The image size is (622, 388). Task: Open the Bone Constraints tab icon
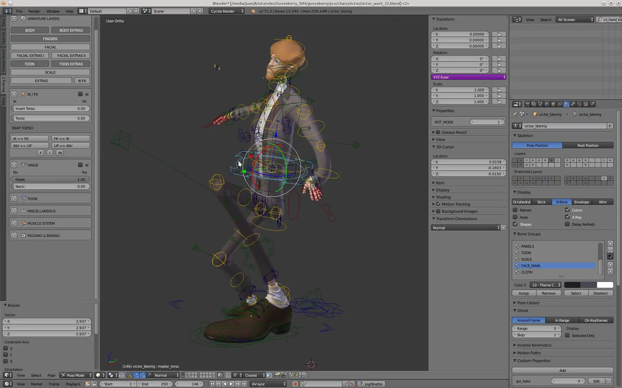(x=579, y=104)
